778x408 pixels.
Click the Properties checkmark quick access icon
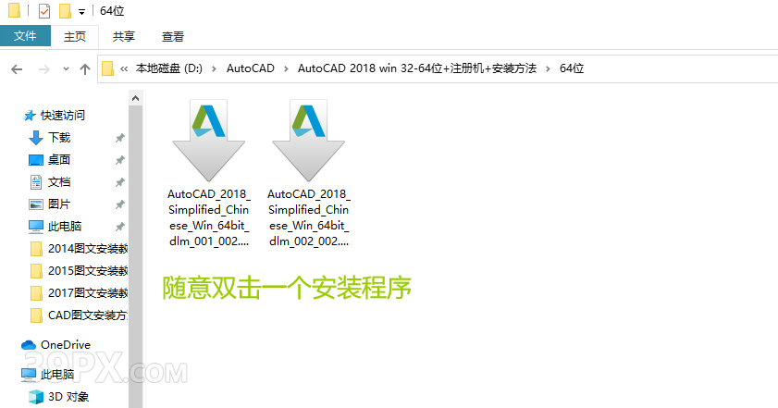44,10
